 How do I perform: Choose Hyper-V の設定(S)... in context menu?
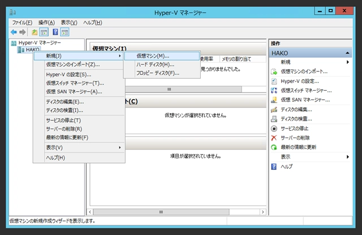tap(79, 75)
